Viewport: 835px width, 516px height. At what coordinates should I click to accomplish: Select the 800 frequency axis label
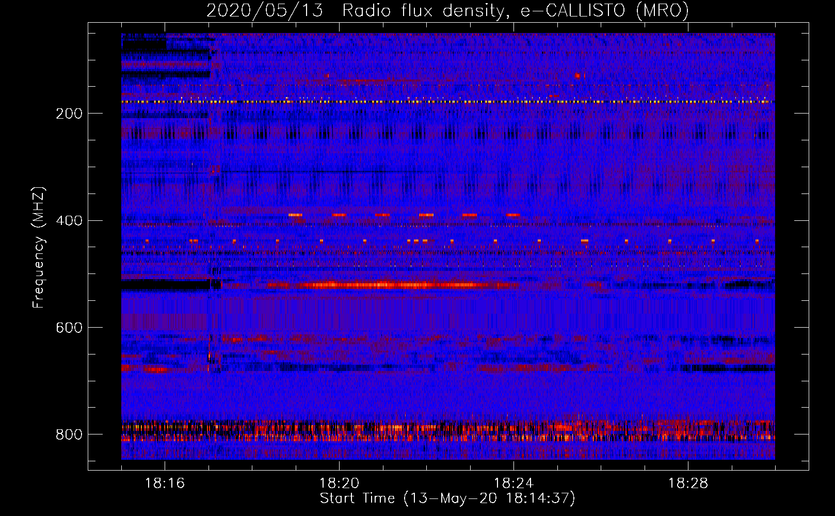69,435
